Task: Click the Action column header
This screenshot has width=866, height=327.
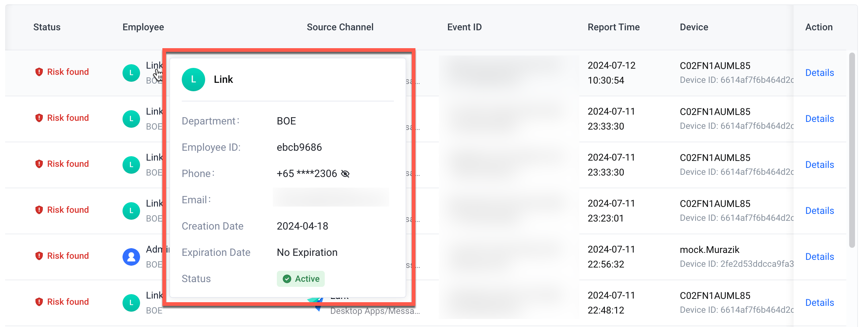Action: pyautogui.click(x=819, y=27)
